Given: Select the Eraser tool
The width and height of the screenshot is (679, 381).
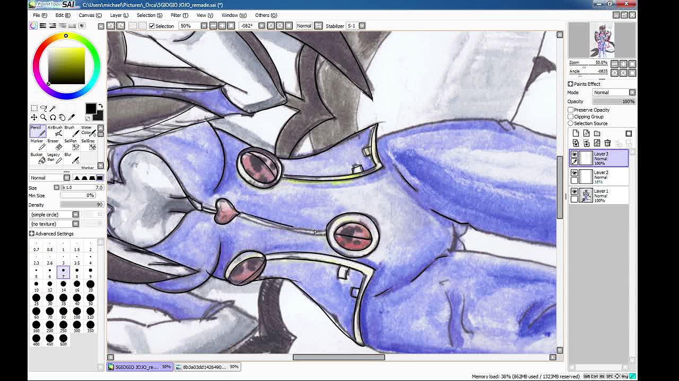Looking at the screenshot, I should 53,144.
